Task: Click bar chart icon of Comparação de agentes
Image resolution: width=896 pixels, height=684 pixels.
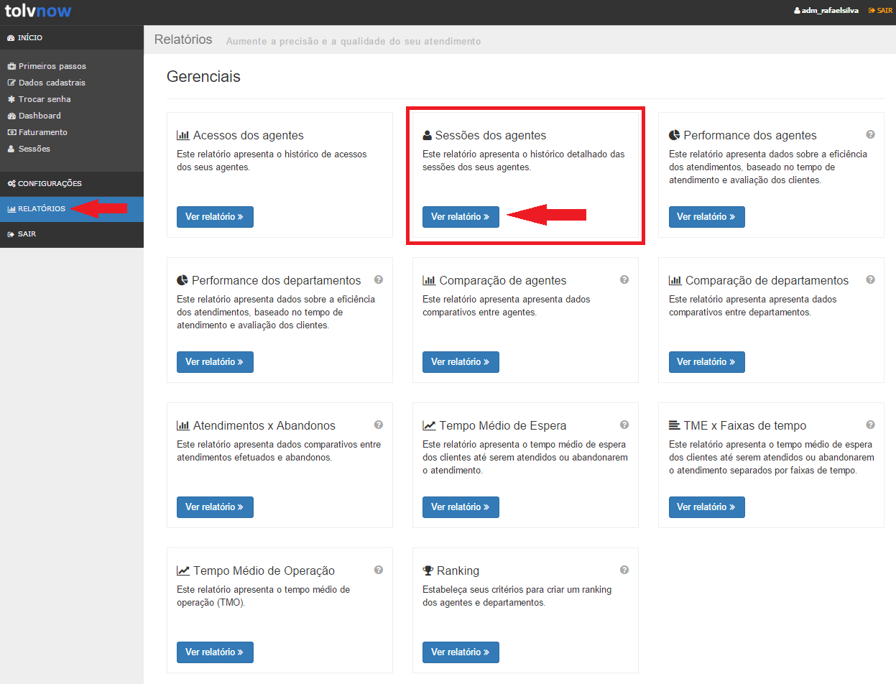Action: click(429, 280)
